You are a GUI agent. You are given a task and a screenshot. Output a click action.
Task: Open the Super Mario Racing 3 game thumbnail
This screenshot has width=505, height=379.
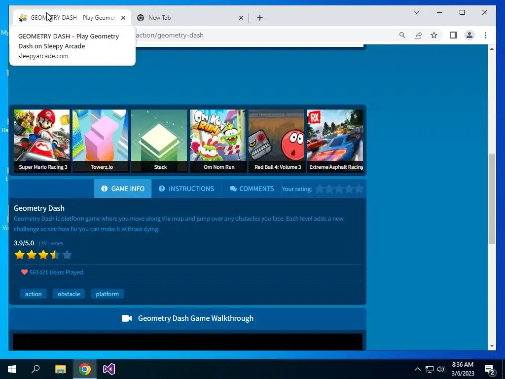(41, 141)
